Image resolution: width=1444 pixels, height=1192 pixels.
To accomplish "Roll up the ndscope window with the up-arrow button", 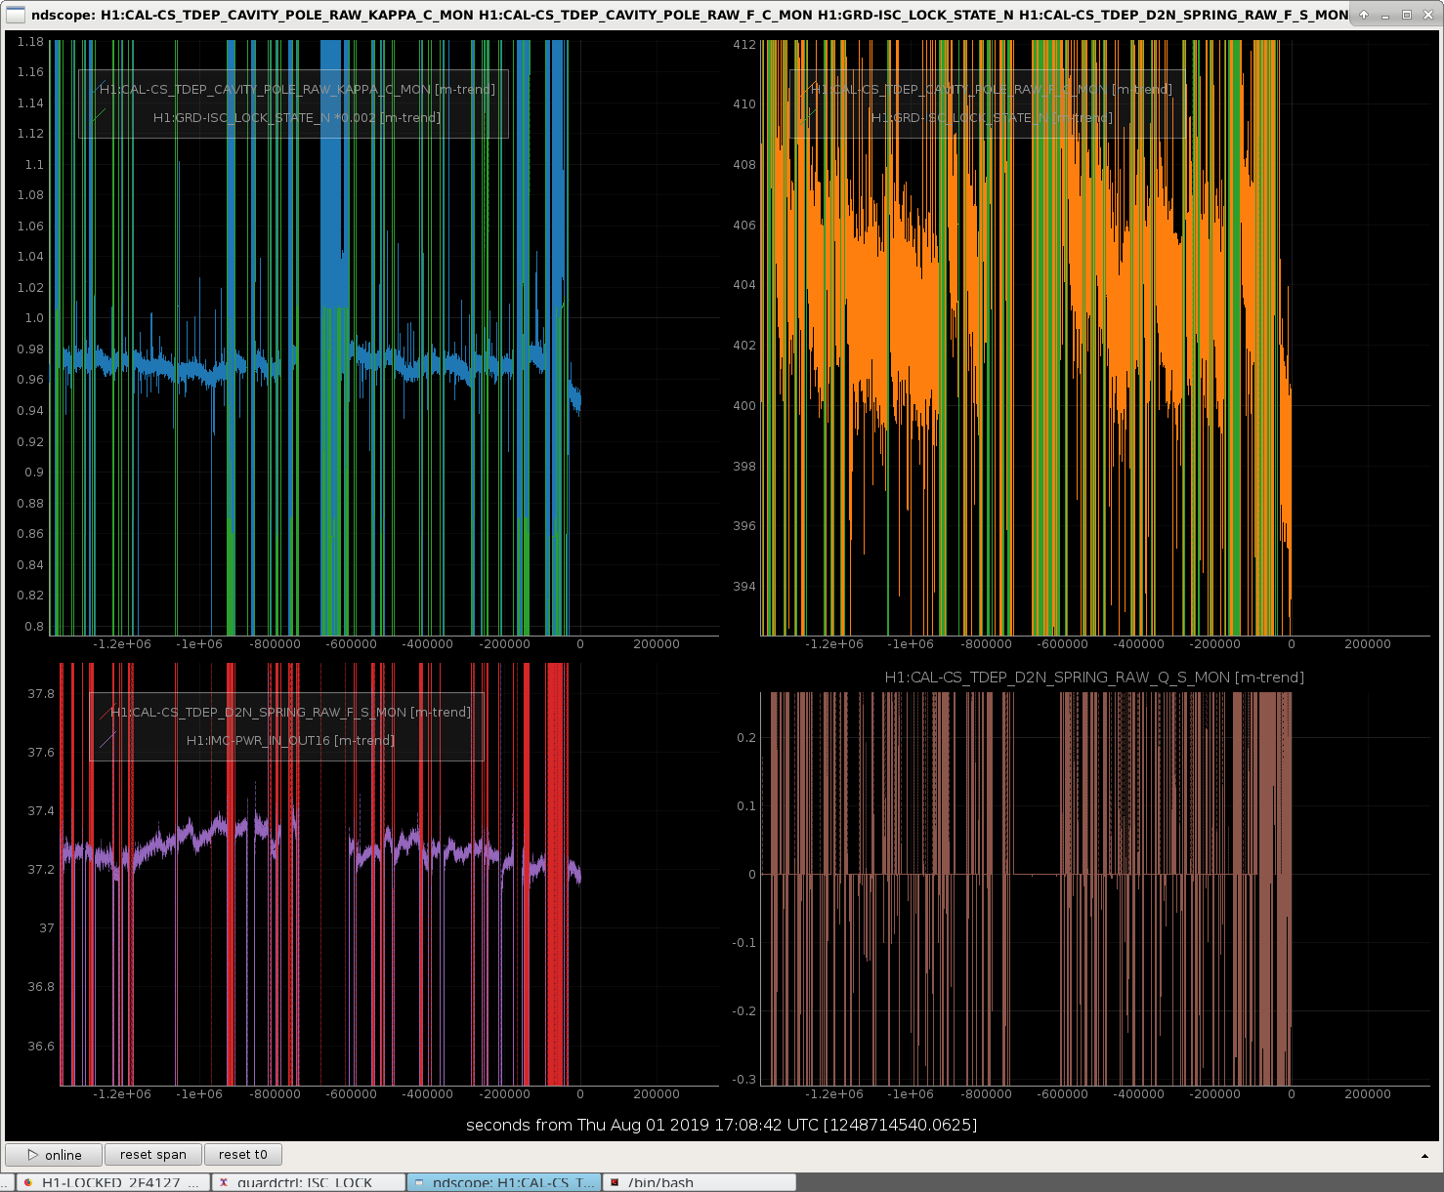I will click(x=1364, y=15).
